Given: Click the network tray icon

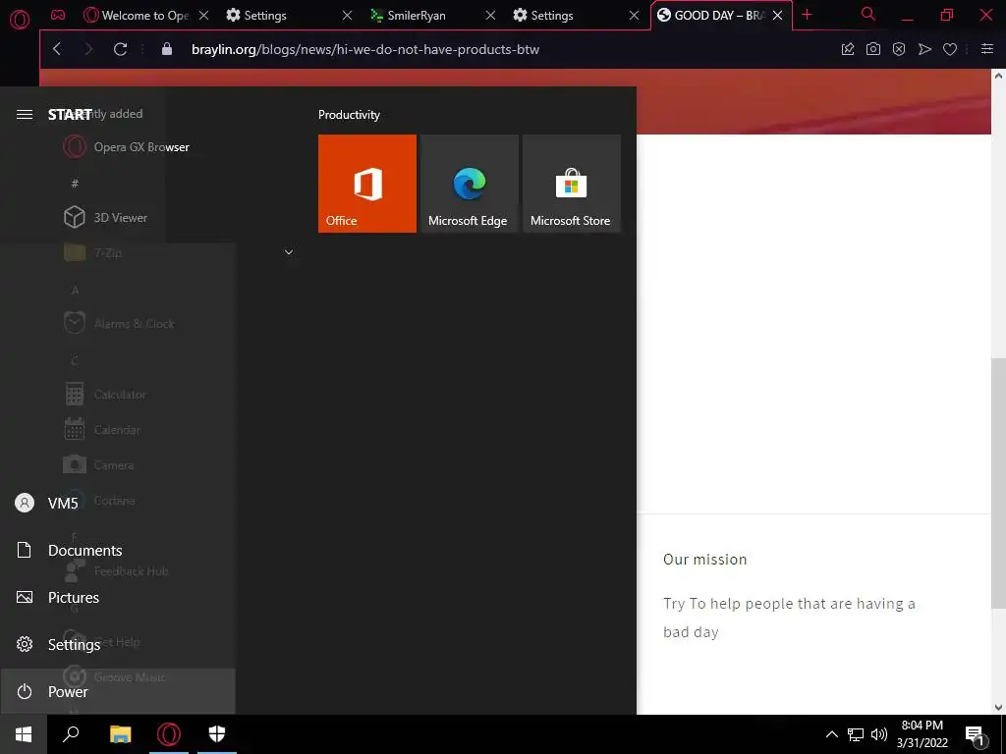Looking at the screenshot, I should coord(856,734).
